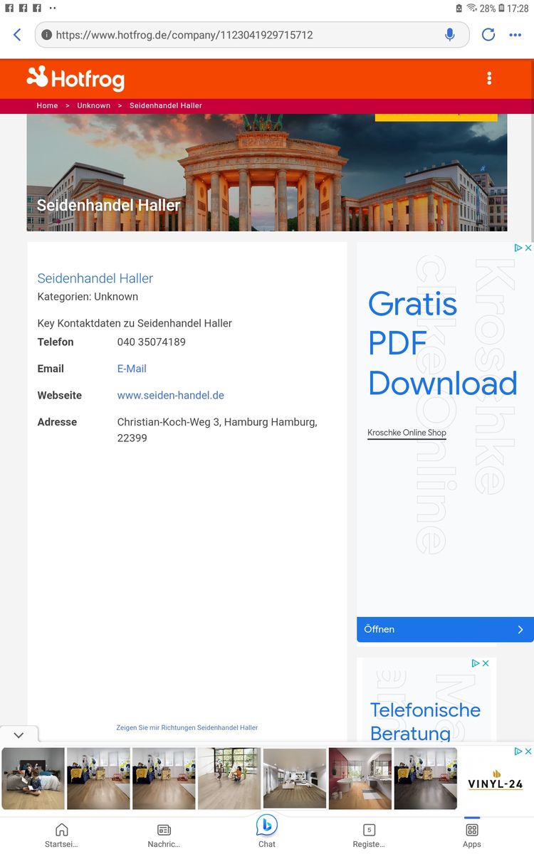Expand Öffnen arrow on Kroschke ad
Viewport: 534px width, 854px height.
520,629
